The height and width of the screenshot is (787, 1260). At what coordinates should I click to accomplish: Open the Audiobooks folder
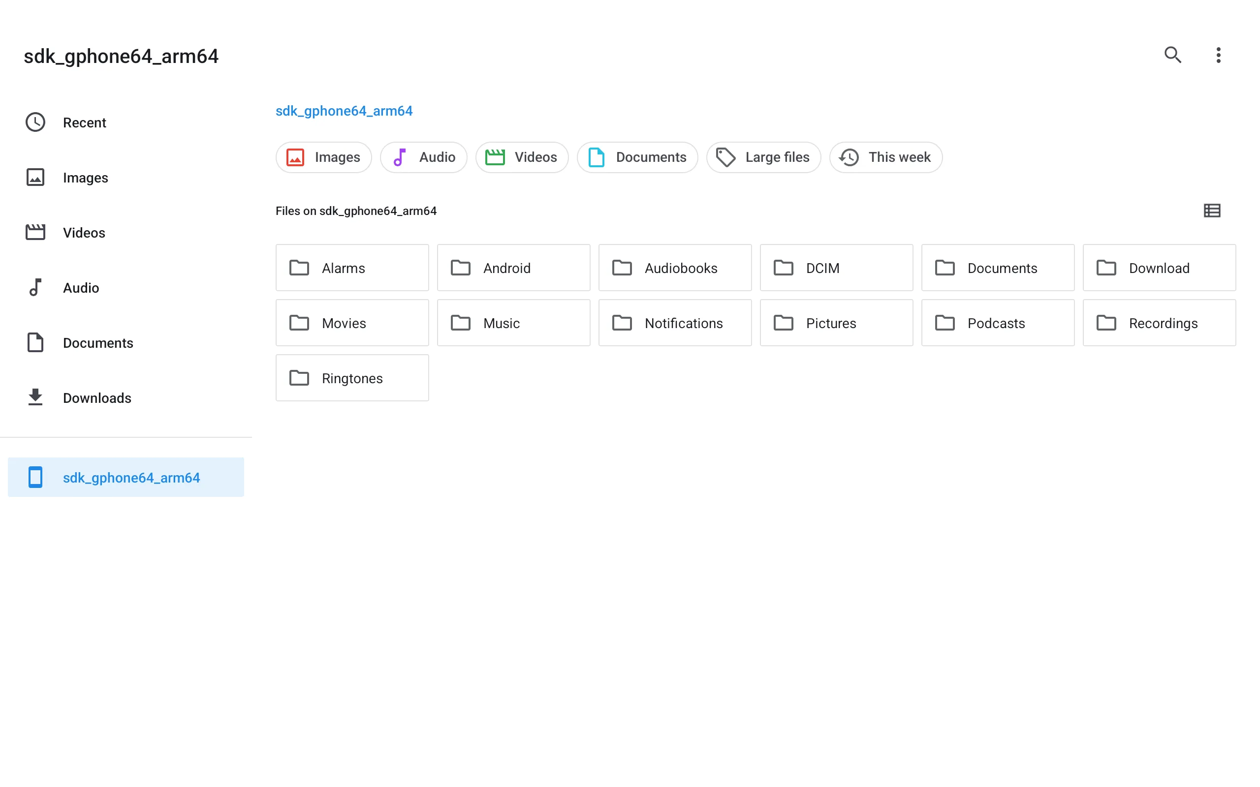pyautogui.click(x=675, y=268)
